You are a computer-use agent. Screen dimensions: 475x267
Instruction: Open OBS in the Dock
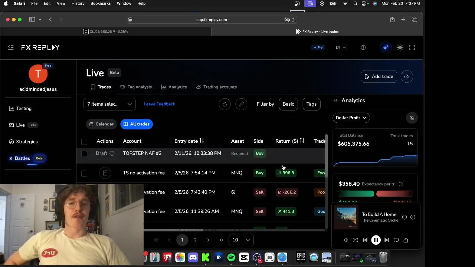[257, 257]
